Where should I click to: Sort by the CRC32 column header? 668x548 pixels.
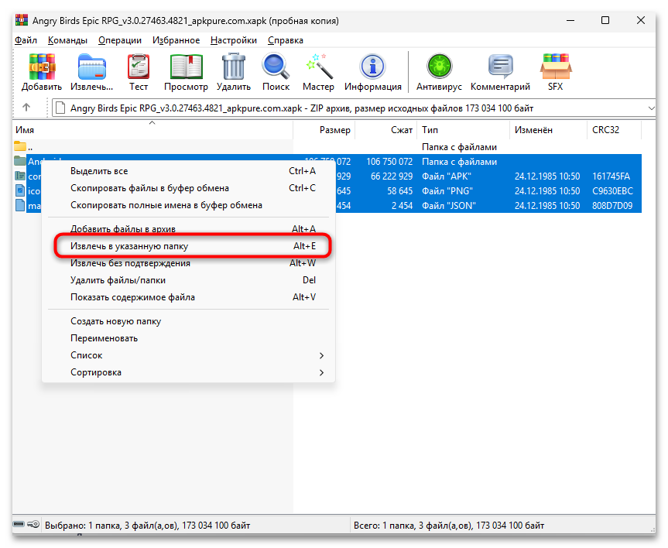pos(614,130)
